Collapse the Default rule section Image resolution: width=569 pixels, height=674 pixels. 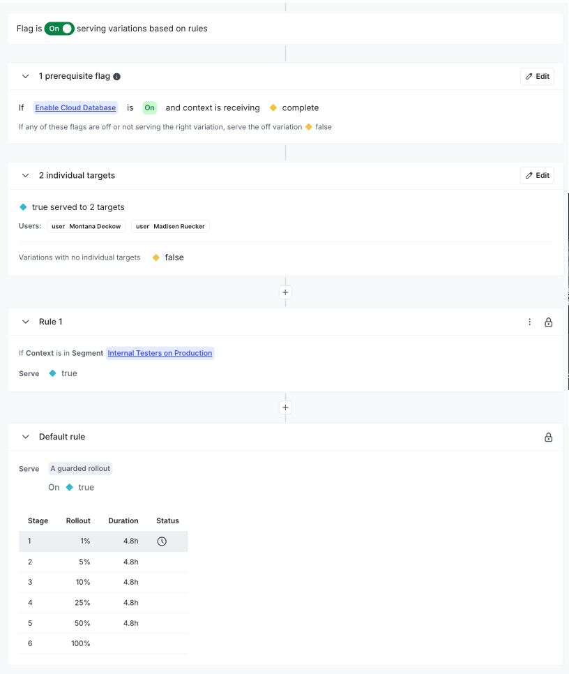click(x=26, y=437)
